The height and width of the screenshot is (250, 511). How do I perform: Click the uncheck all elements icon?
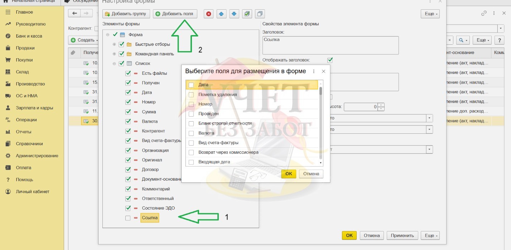click(x=260, y=14)
